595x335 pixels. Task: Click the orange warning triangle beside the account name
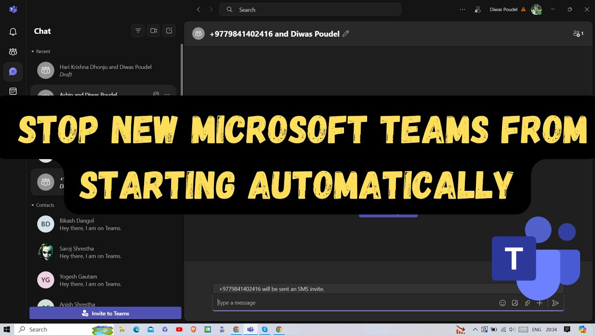523,9
